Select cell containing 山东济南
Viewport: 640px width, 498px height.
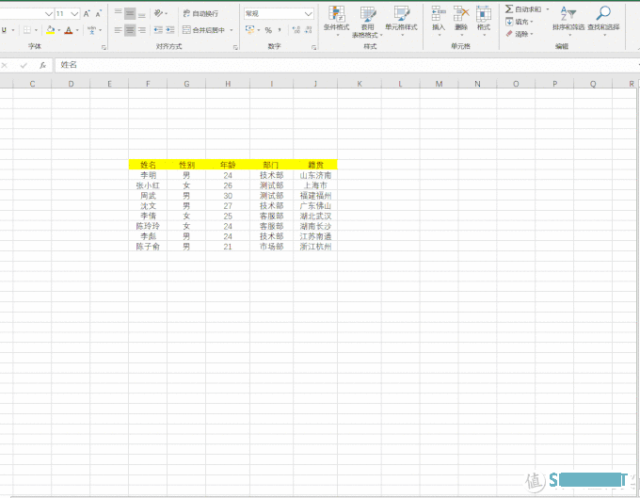315,175
